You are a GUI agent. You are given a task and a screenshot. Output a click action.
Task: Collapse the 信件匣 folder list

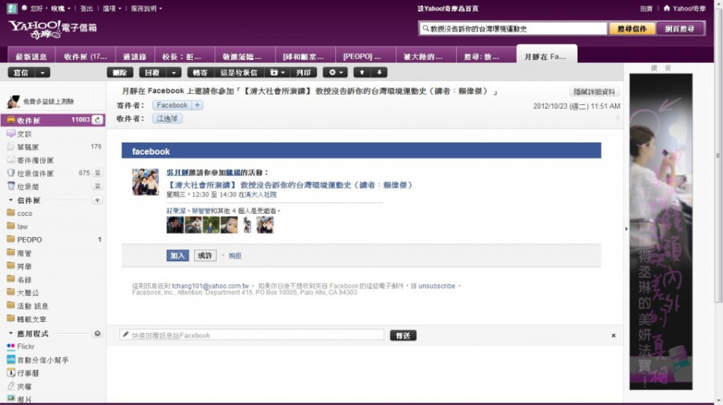tap(10, 200)
